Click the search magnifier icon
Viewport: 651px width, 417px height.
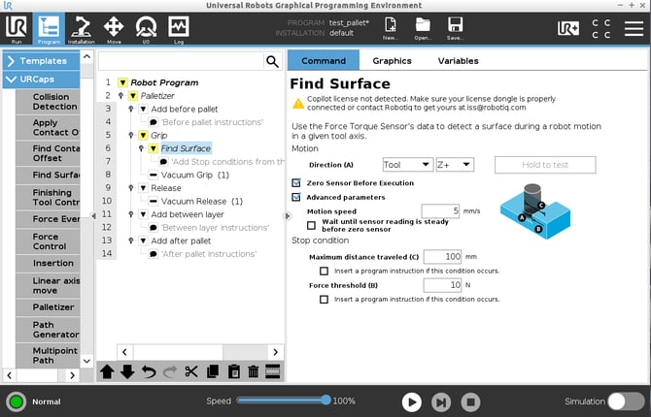pyautogui.click(x=272, y=61)
